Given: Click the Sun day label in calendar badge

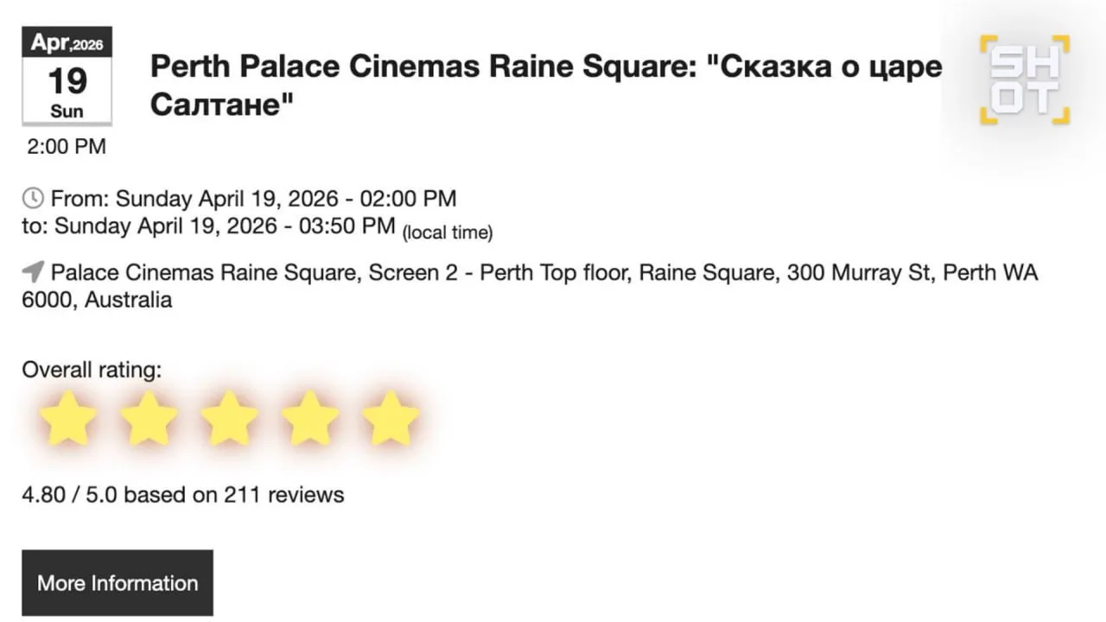Looking at the screenshot, I should coord(67,111).
